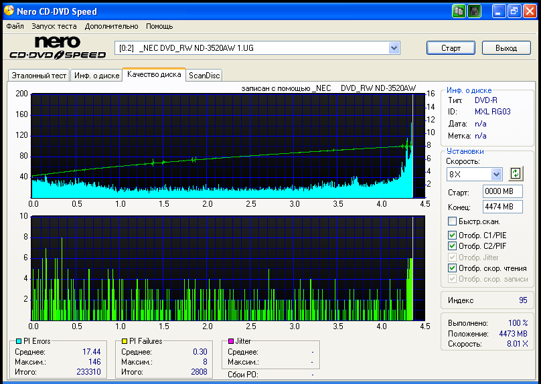This screenshot has width=541, height=384.
Task: Open the Запуск теста menu
Action: [54, 26]
